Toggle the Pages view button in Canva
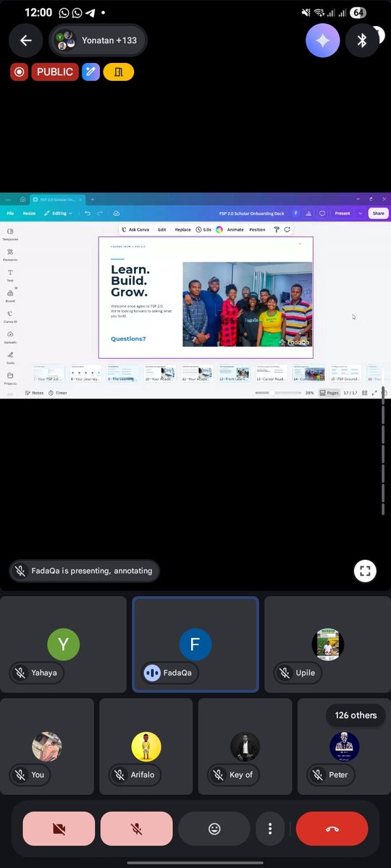This screenshot has height=868, width=391. coord(329,393)
